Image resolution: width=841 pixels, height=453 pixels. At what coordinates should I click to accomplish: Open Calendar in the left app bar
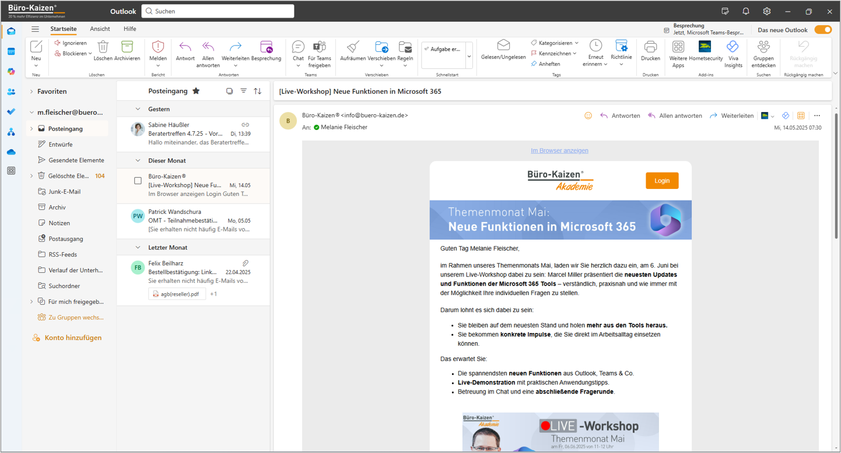pos(11,51)
